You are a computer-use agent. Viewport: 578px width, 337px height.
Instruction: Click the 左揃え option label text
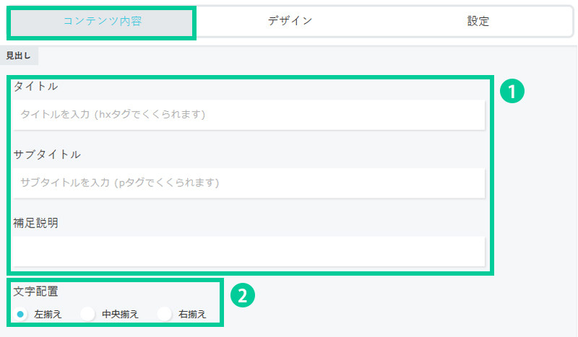pos(48,314)
